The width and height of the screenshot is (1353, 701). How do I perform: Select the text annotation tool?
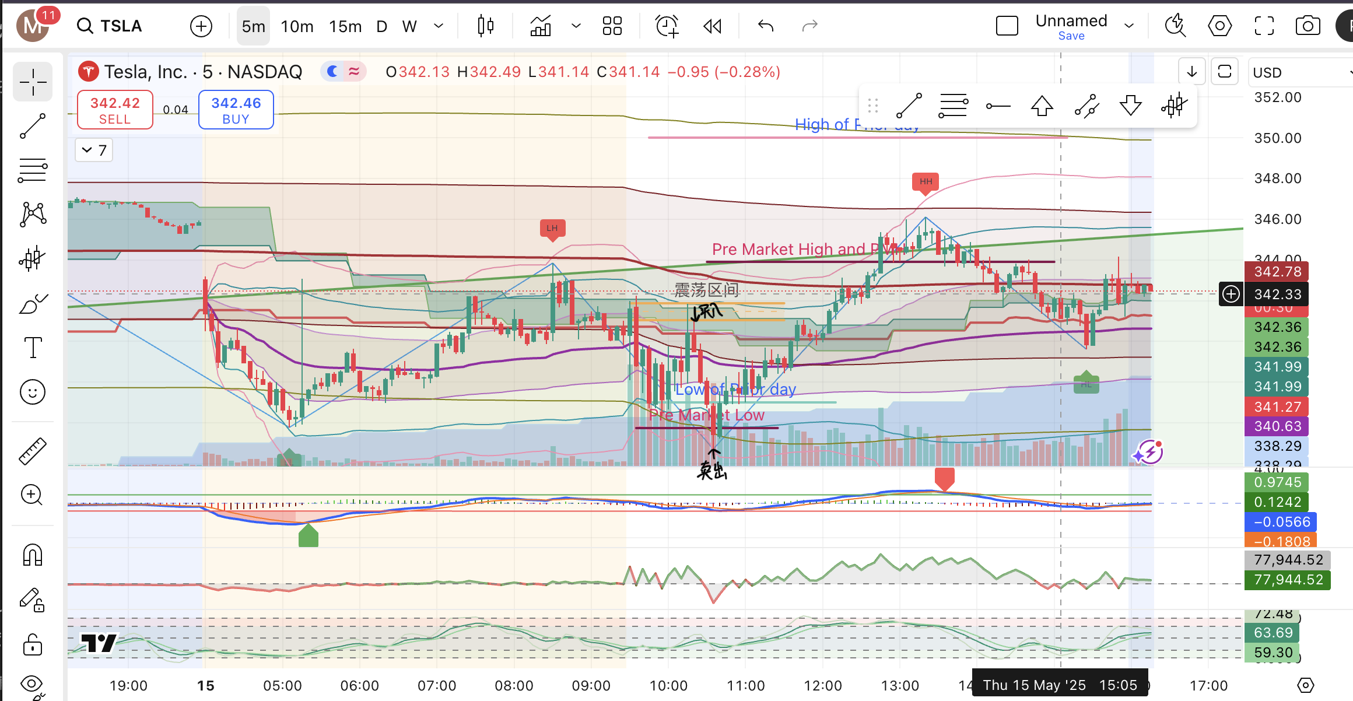(x=33, y=348)
